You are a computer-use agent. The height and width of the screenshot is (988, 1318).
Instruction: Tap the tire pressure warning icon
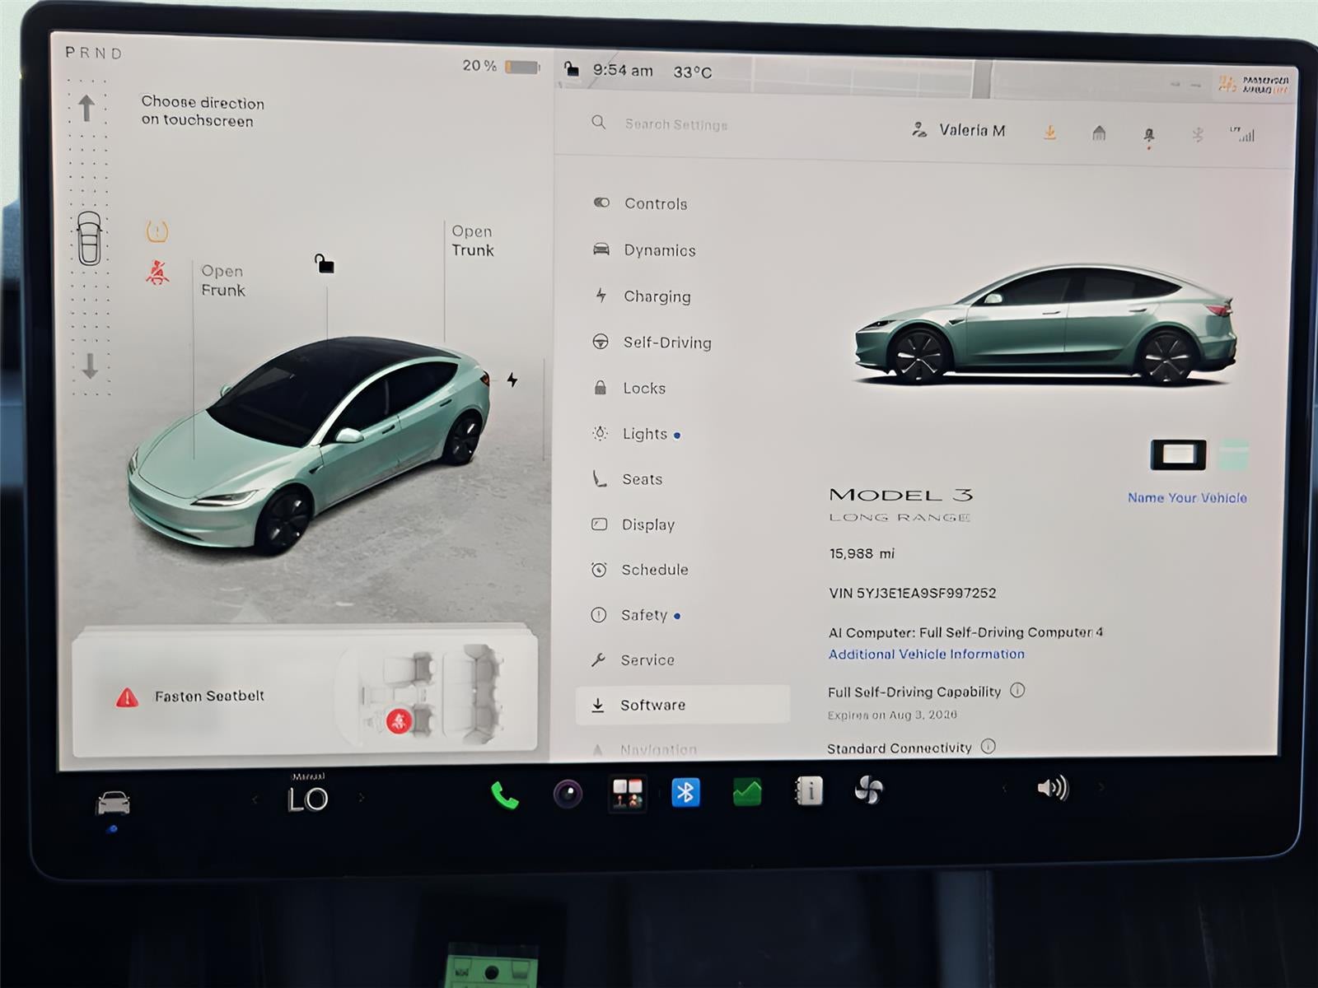[157, 231]
